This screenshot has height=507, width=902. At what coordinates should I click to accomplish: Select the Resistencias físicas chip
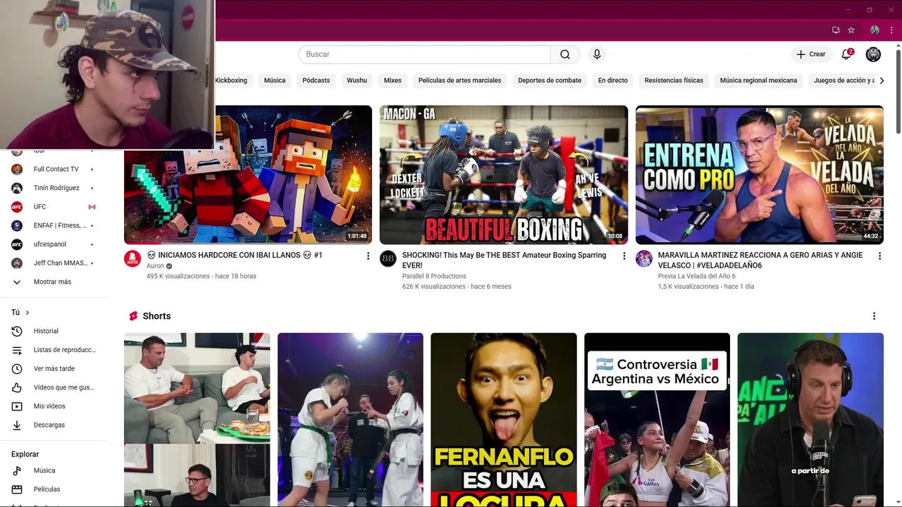[x=674, y=80]
